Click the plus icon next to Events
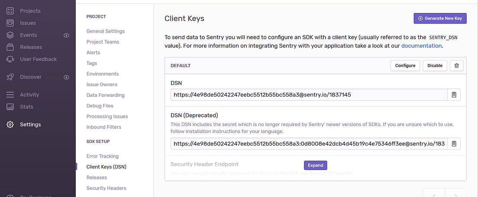 pyautogui.click(x=66, y=35)
